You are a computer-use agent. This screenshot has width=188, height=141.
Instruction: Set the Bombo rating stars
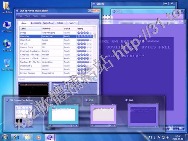point(85,33)
